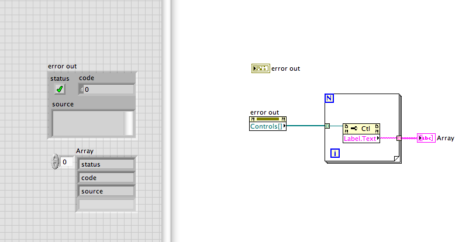Click the Label.Text property output

click(x=361, y=139)
